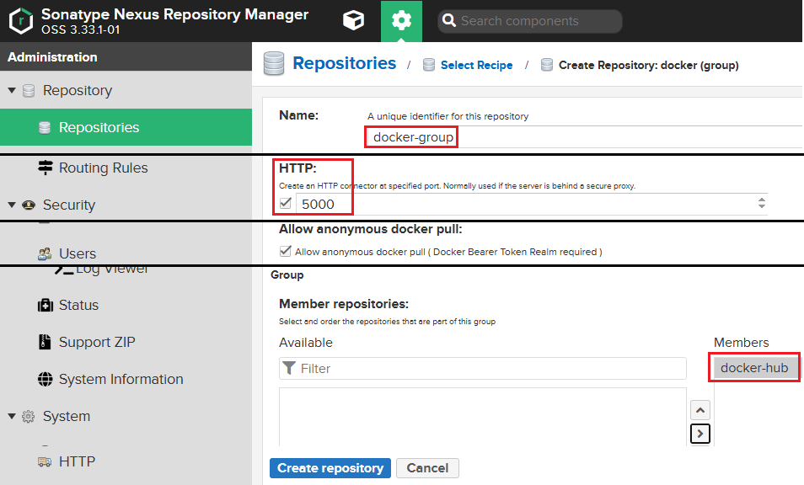Screen dimensions: 804x485
Task: Click the Security section icon in sidebar
Action: click(x=29, y=205)
